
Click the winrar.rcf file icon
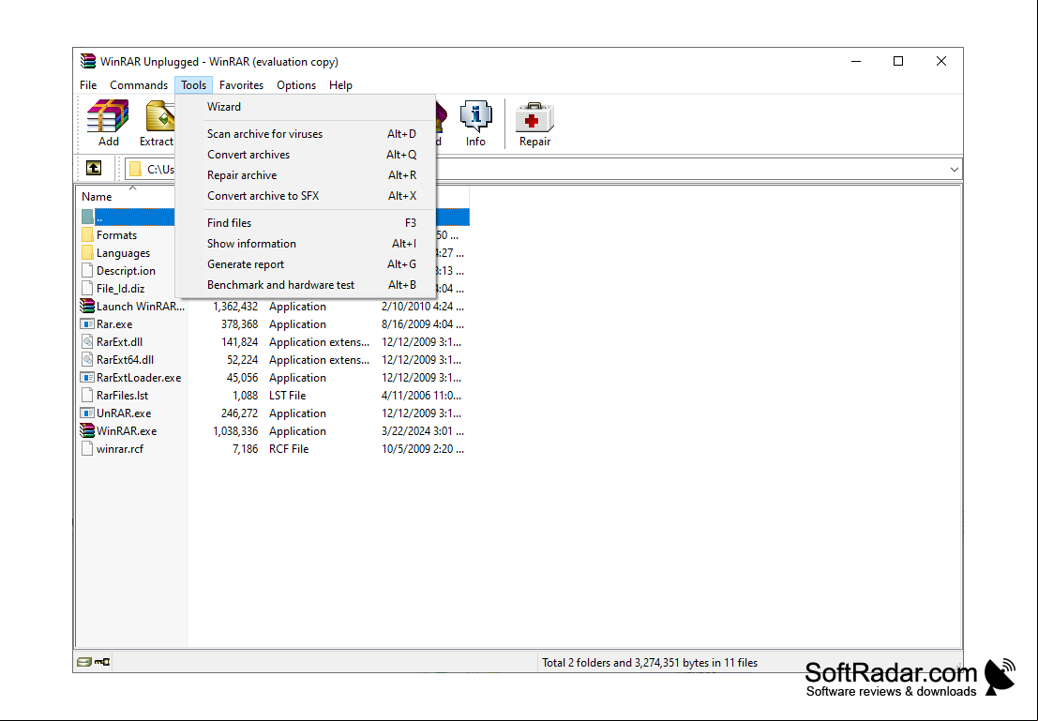tap(87, 448)
